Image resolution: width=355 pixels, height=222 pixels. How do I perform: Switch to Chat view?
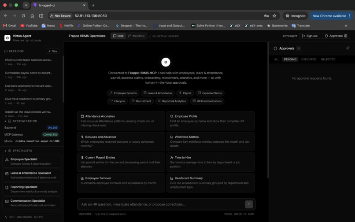[118, 36]
